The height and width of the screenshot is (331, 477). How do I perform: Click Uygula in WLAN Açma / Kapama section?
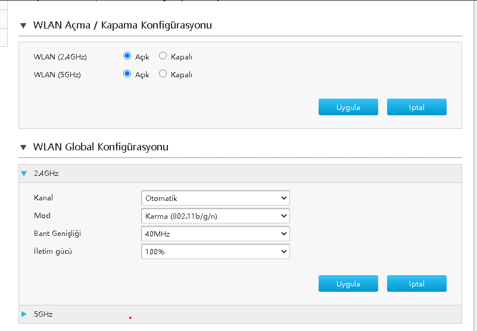[x=348, y=107]
